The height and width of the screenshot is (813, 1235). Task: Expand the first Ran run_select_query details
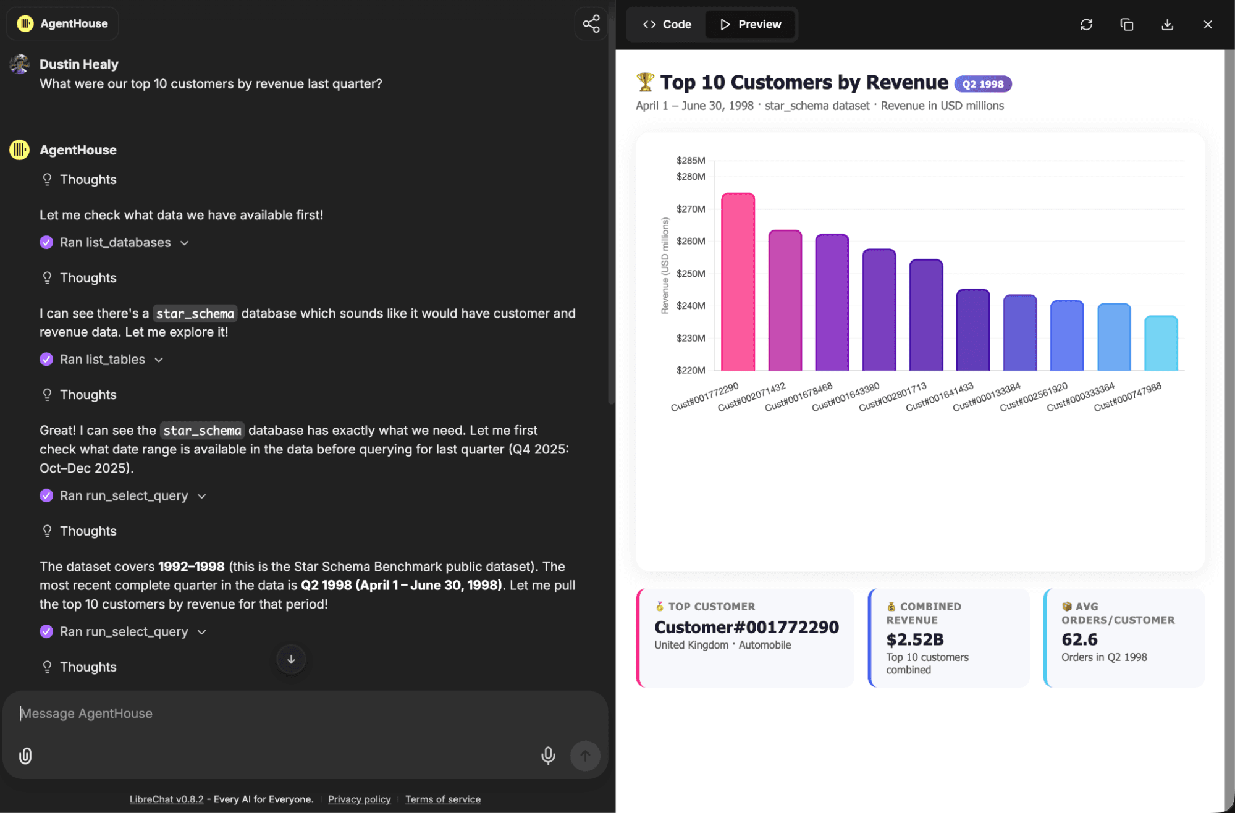point(124,496)
